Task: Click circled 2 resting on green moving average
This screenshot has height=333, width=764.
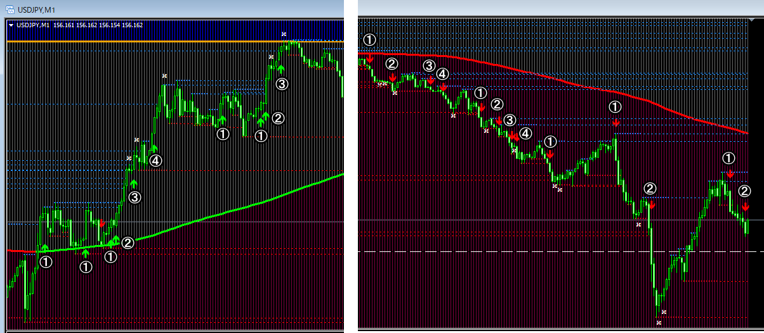Action: tap(128, 242)
